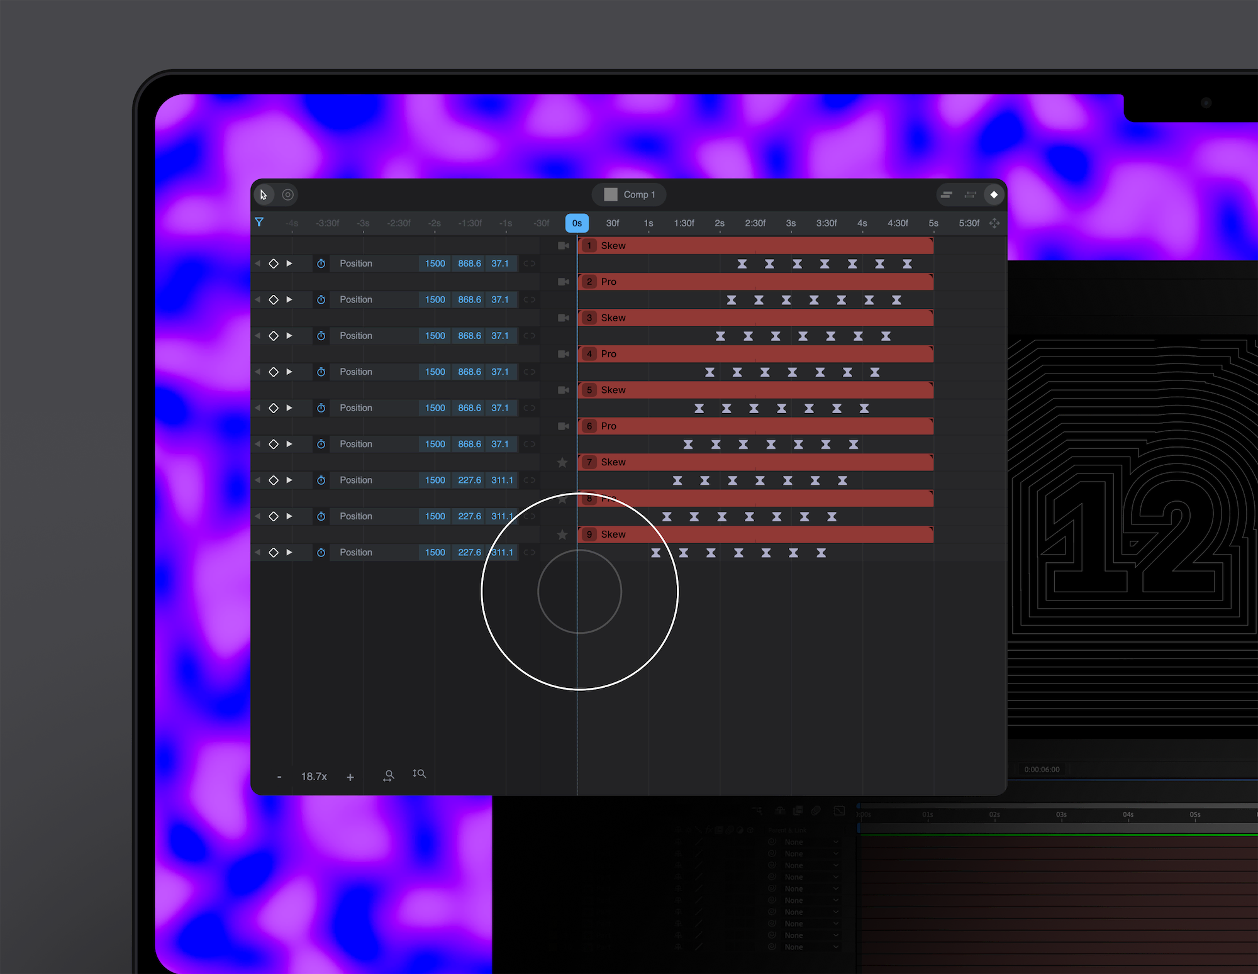This screenshot has width=1258, height=974.
Task: Click the plus button to increase zoom
Action: [x=350, y=776]
